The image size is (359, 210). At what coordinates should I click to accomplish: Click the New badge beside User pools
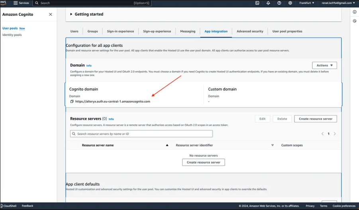(x=22, y=28)
